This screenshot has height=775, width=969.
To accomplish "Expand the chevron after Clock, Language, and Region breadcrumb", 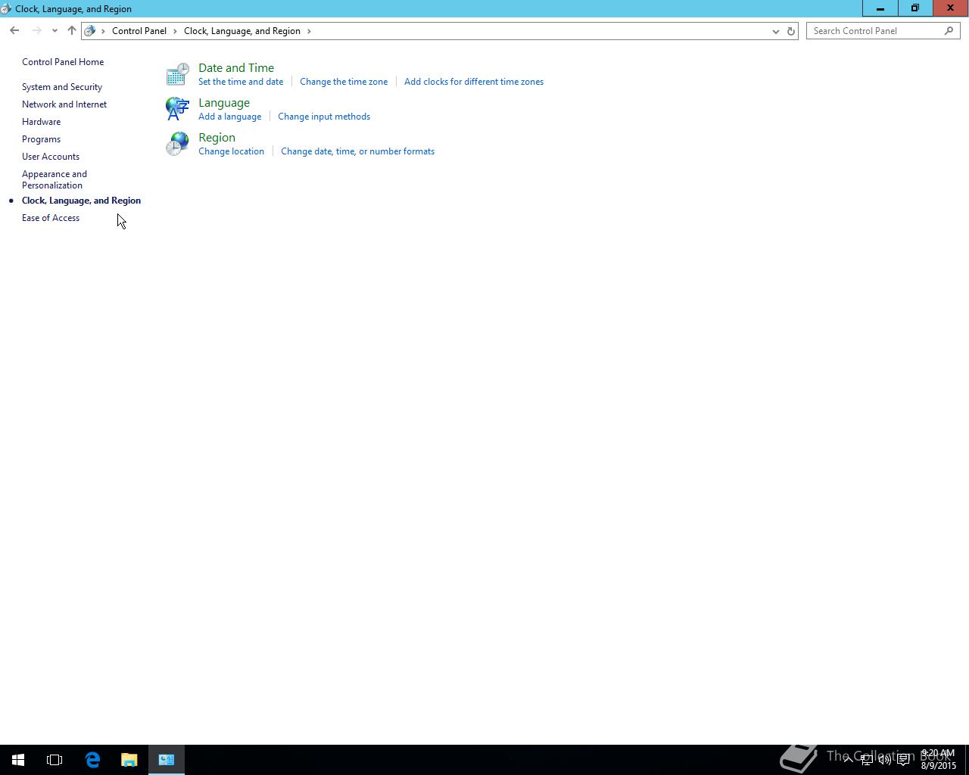I will [309, 31].
